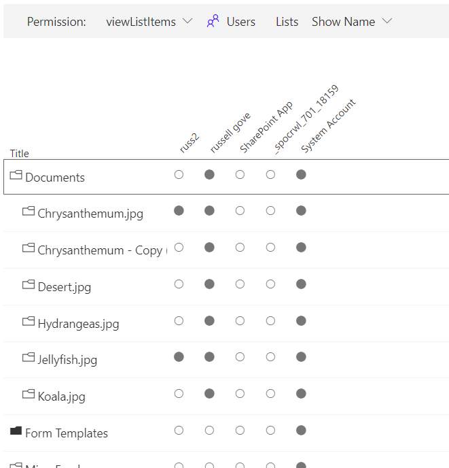Click the Users people icon
This screenshot has width=449, height=468.
(x=213, y=22)
